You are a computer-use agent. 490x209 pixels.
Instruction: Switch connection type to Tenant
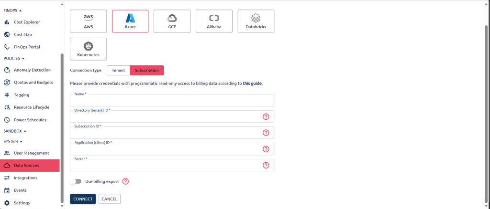coord(119,71)
